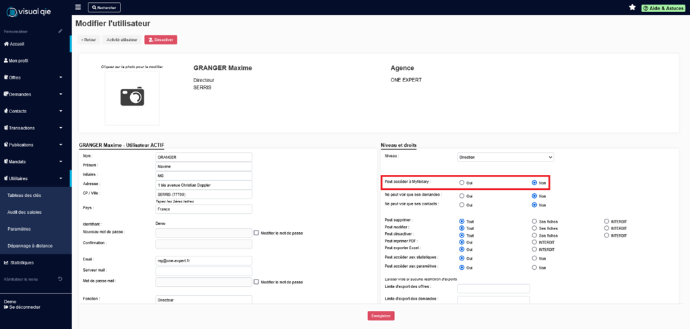Click the Se déconnecter link
Image resolution: width=690 pixels, height=329 pixels.
point(24,307)
